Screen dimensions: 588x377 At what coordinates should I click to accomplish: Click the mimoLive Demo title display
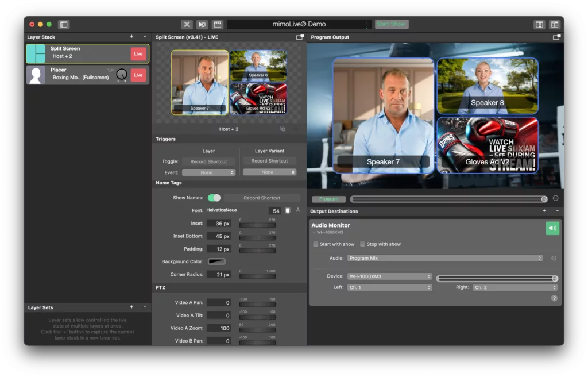(x=299, y=24)
